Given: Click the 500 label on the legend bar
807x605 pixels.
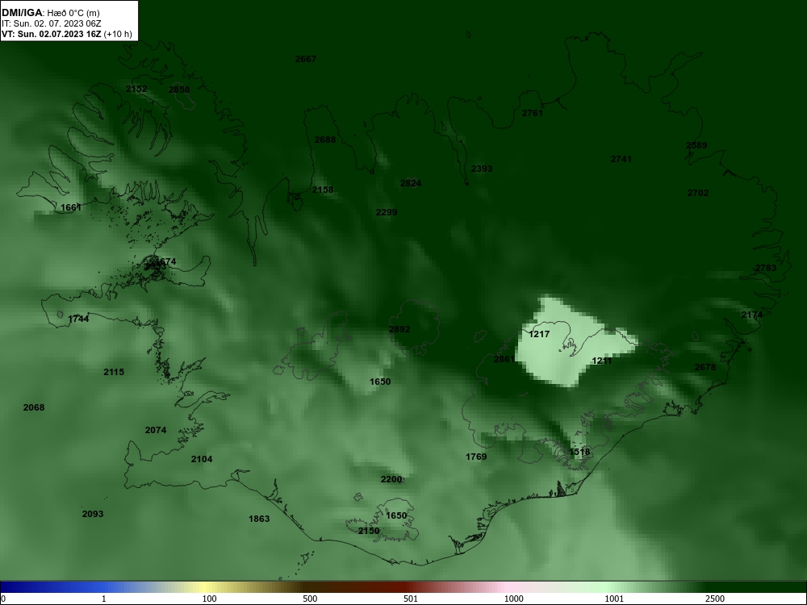Looking at the screenshot, I should tap(311, 599).
